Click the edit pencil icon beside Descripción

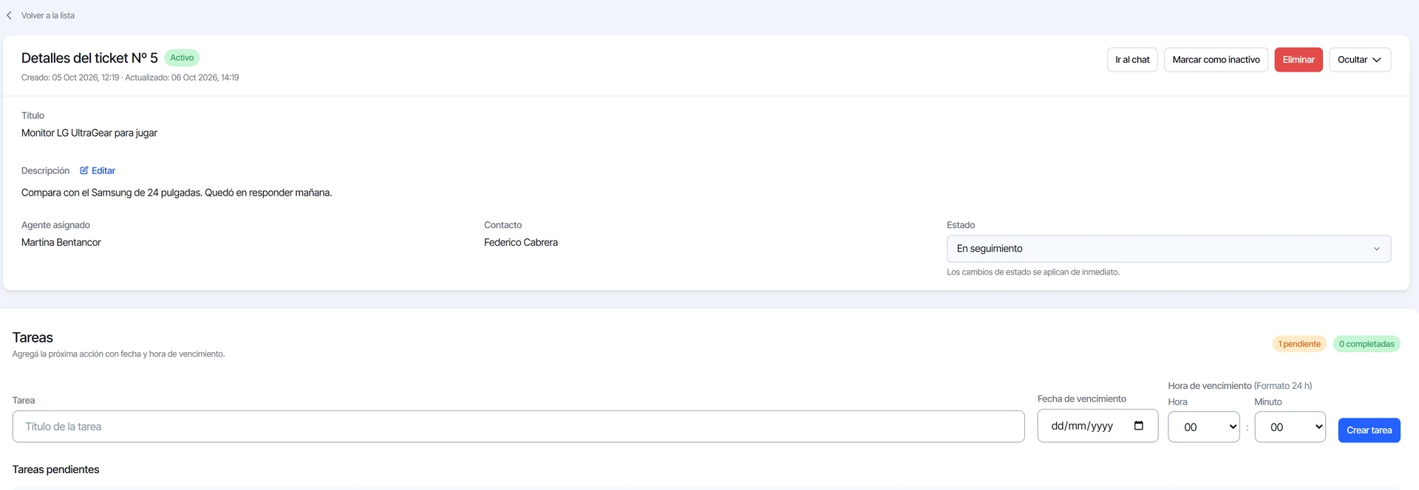point(84,170)
